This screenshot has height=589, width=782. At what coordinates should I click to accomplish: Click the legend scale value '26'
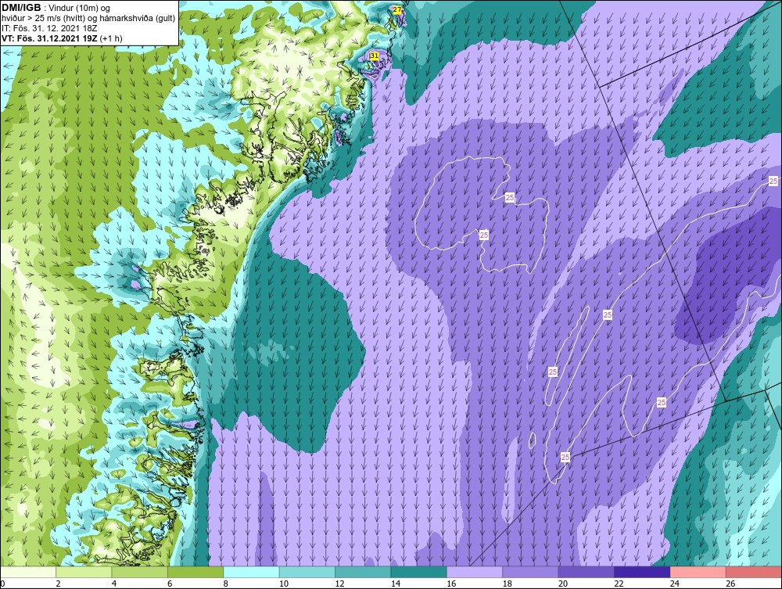pyautogui.click(x=730, y=584)
